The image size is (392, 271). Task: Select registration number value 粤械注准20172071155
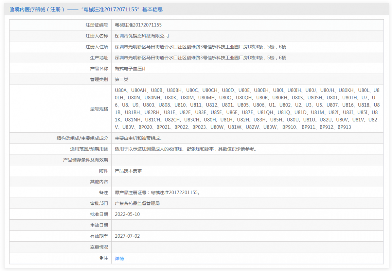(138, 25)
